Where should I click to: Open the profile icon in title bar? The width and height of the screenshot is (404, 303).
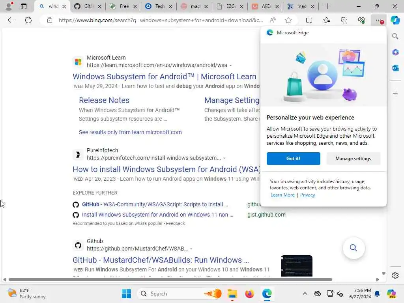tap(9, 6)
